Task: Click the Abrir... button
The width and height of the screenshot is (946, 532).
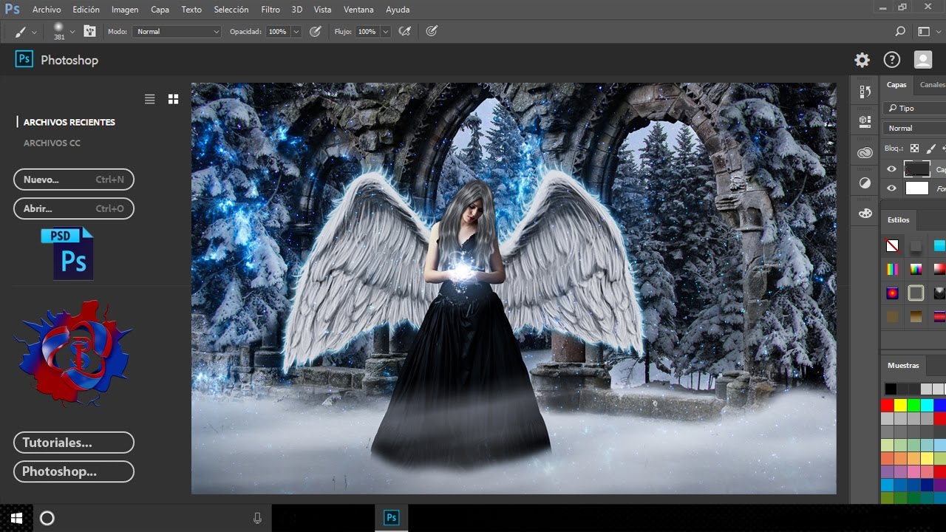Action: [74, 209]
